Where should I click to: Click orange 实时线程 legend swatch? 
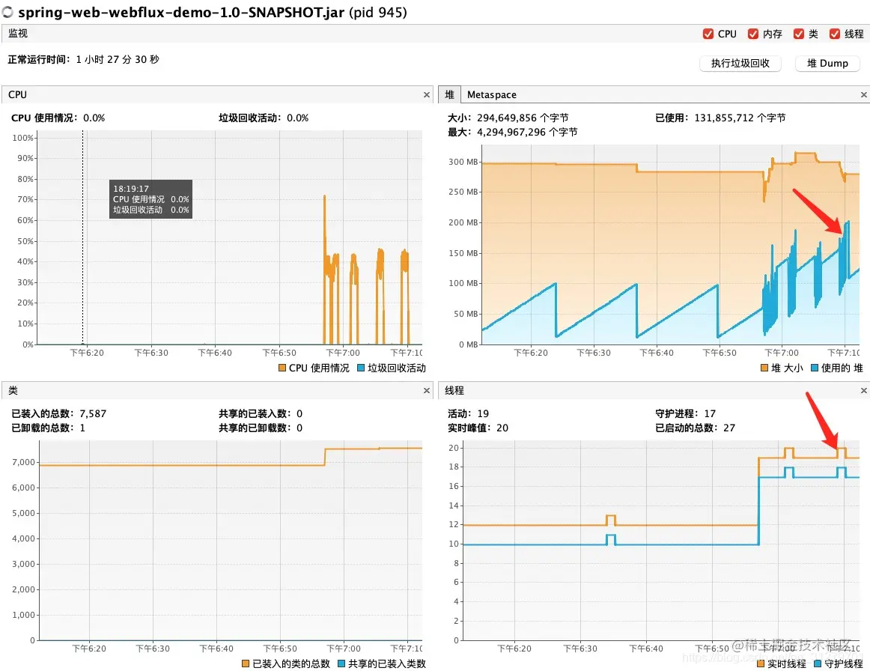pyautogui.click(x=761, y=664)
